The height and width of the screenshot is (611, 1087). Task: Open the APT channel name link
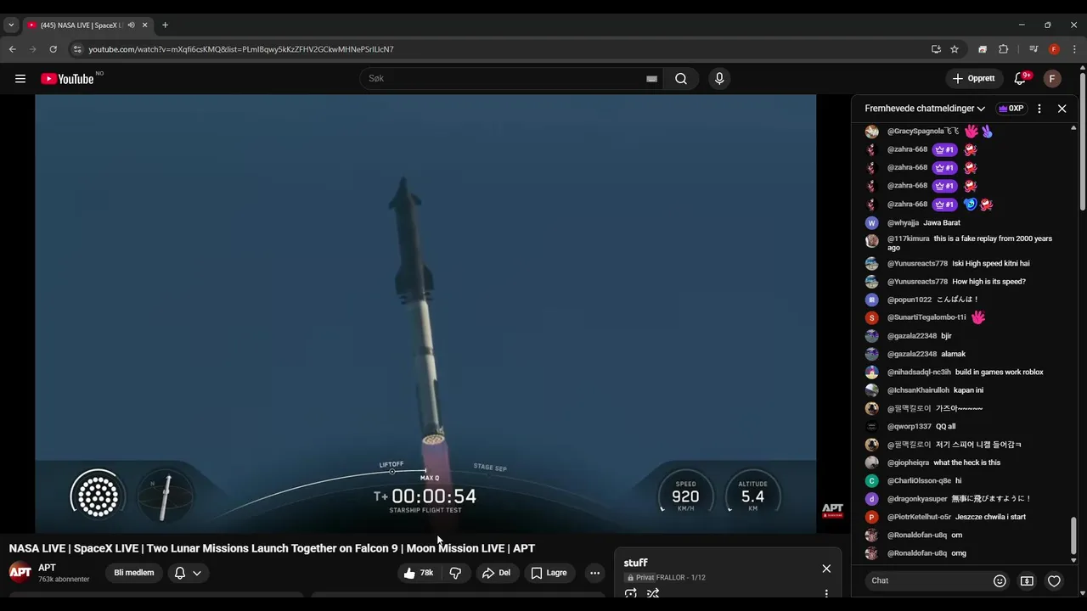pos(47,568)
